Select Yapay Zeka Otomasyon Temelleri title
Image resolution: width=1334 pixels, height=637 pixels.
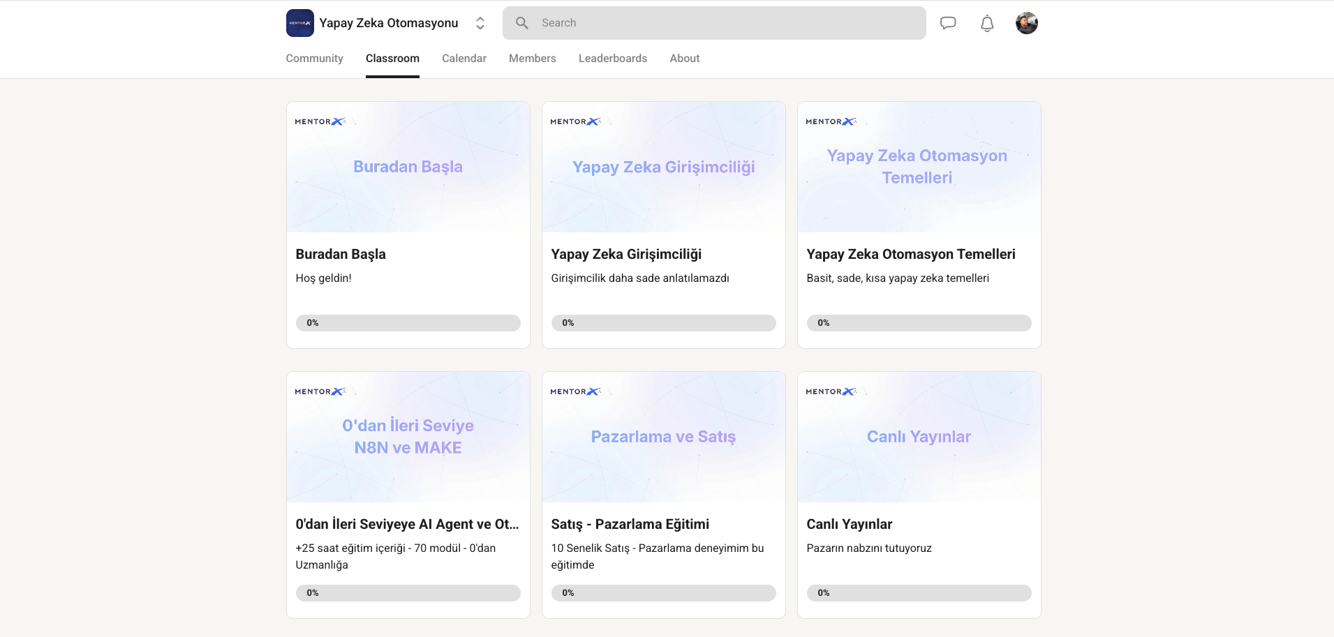910,255
